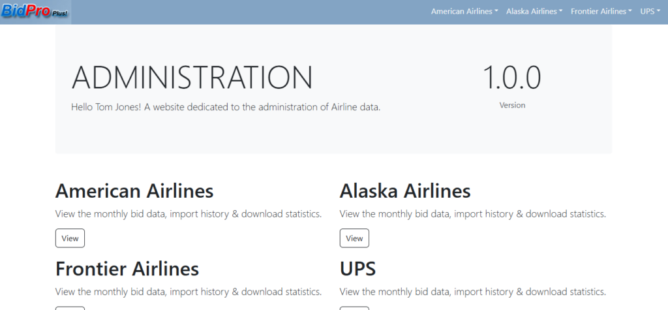Open the UPS dropdown in the navbar
This screenshot has width=668, height=310.
point(650,12)
